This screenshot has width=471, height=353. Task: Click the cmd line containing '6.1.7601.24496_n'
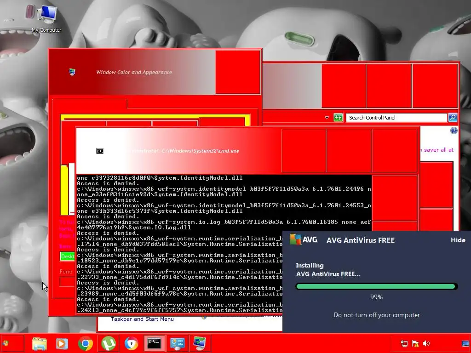click(x=224, y=189)
